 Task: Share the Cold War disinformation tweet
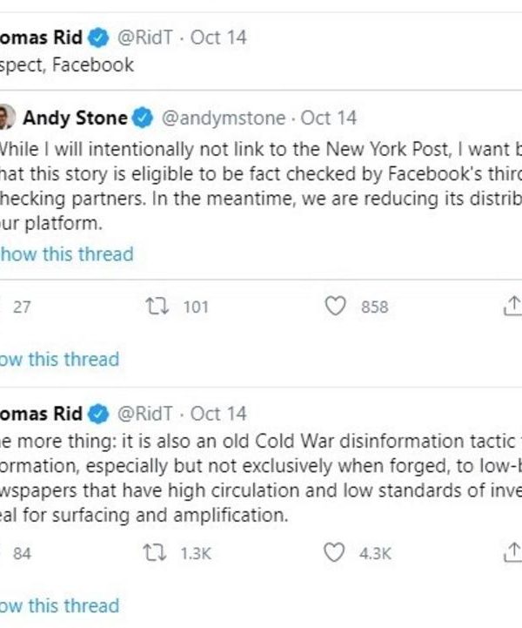pyautogui.click(x=512, y=551)
